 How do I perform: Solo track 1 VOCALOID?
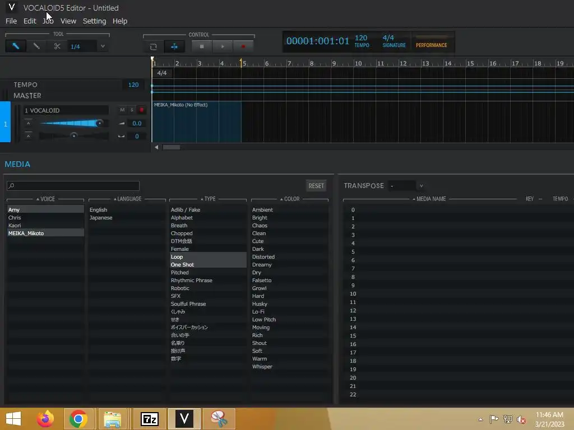tap(132, 110)
